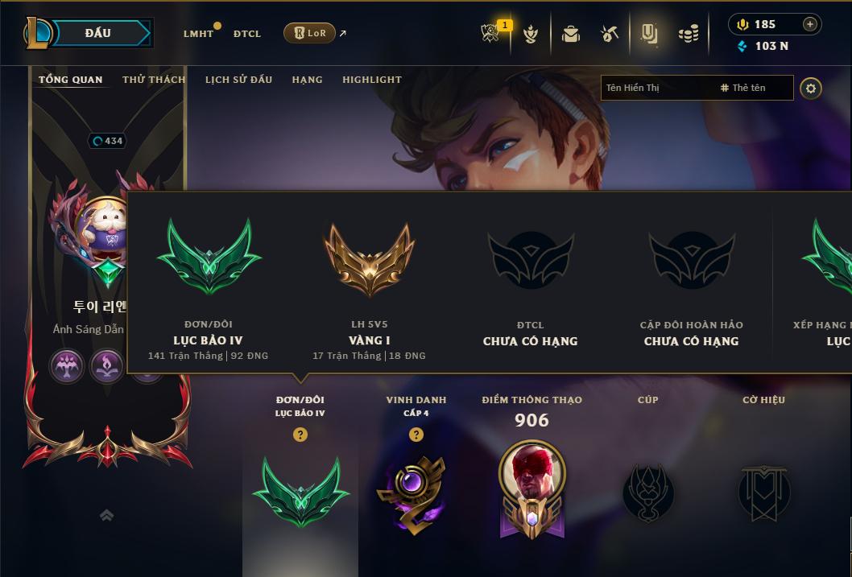This screenshot has width=852, height=577.
Task: Open the Store coins icon
Action: tap(689, 34)
